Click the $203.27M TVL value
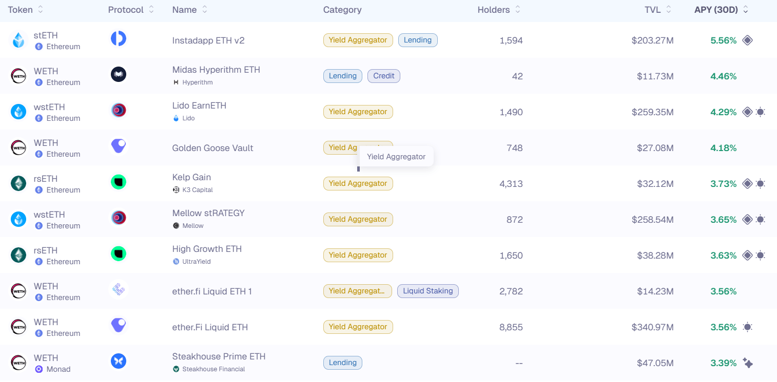This screenshot has height=382, width=777. coord(653,40)
